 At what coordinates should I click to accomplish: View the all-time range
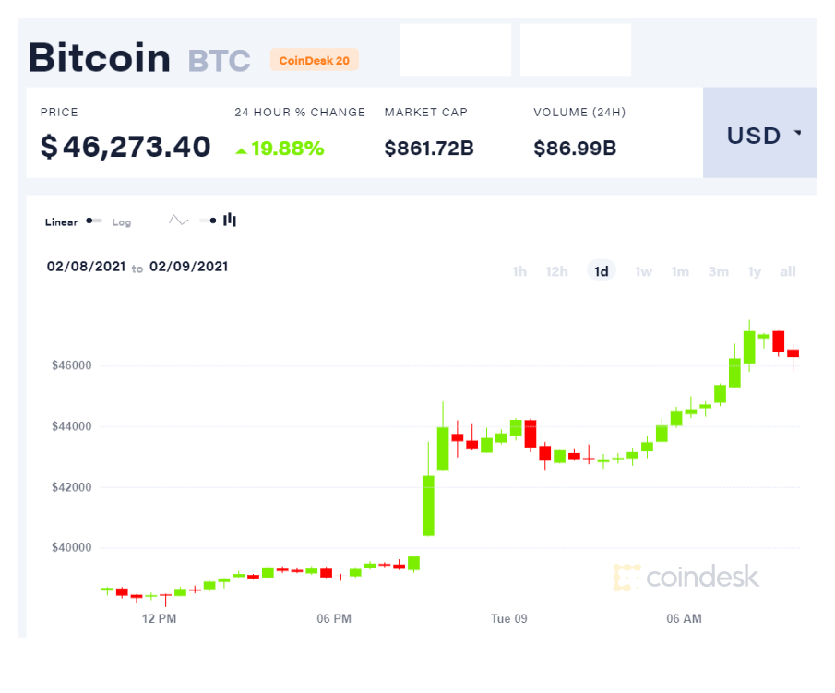(788, 271)
